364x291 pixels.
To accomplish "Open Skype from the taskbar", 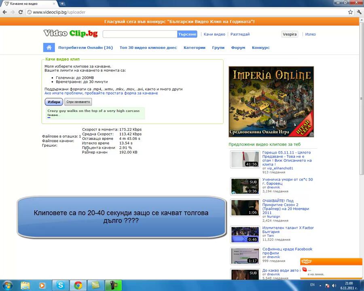I will 61,285.
